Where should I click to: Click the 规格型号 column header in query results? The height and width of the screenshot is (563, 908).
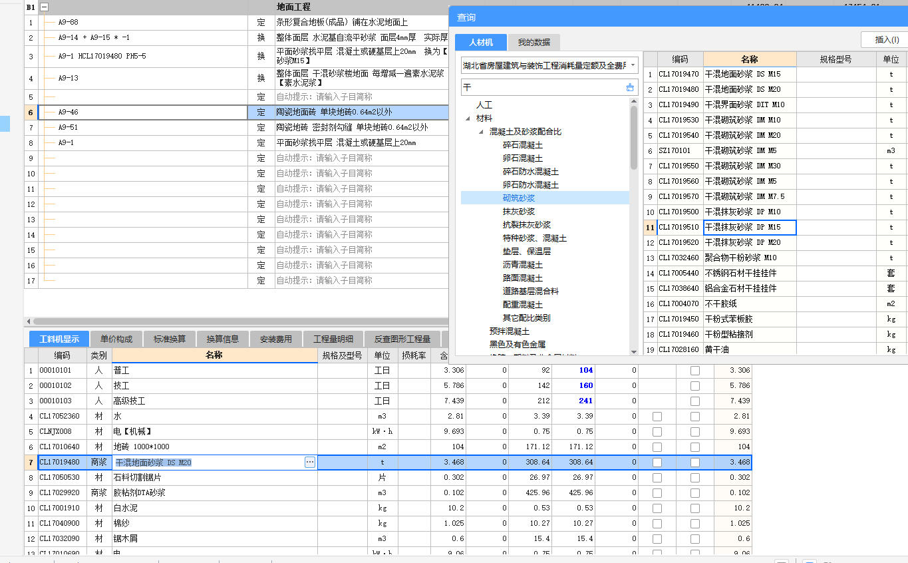point(836,59)
